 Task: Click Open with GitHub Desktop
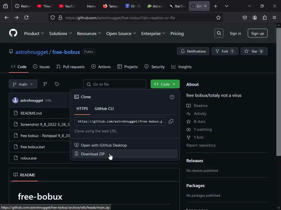pyautogui.click(x=125, y=145)
